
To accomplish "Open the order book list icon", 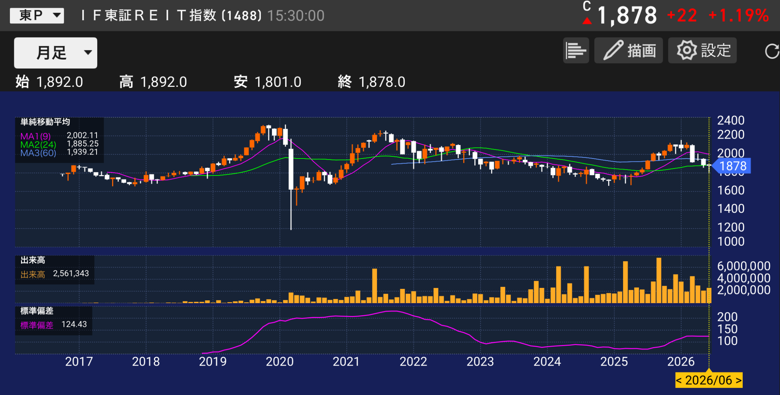I will [576, 50].
